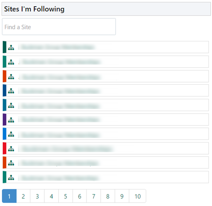Viewport: 212px width, 206px height.
Task: Select the red color bar
Action: 4,148
